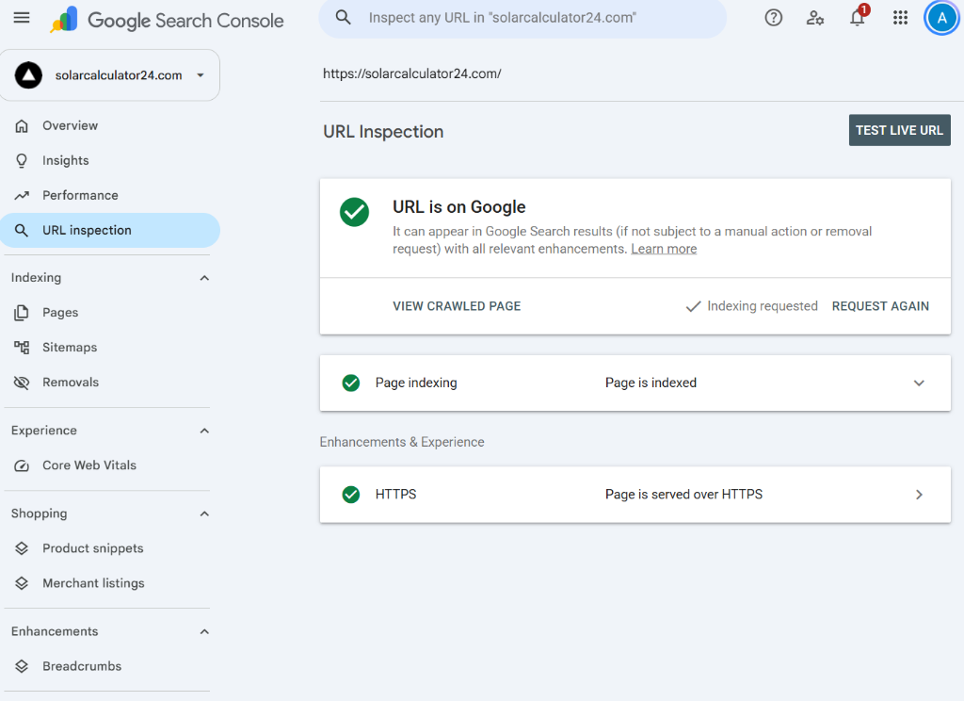Click the Performance trend icon
The width and height of the screenshot is (964, 701).
22,196
